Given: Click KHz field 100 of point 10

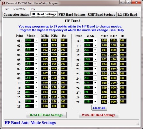Looking at the screenshot, I should point(54,82).
